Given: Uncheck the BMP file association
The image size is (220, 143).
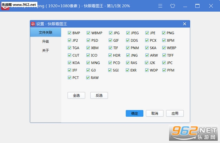Looking at the screenshot, I should (x=69, y=33).
